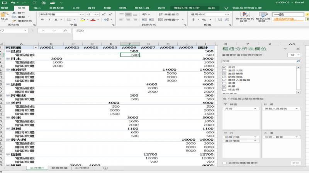Click Conditional Formatting (條件式格式設定) button
The height and width of the screenshot is (173, 309).
click(x=245, y=17)
